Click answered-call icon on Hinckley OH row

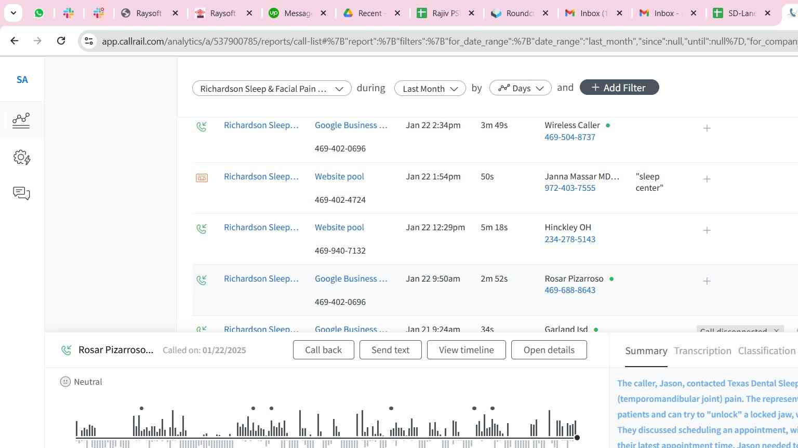(202, 228)
